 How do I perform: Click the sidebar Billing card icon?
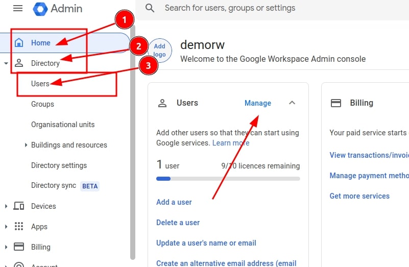[x=19, y=247]
